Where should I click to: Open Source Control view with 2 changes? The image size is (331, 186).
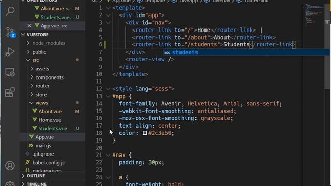10,32
